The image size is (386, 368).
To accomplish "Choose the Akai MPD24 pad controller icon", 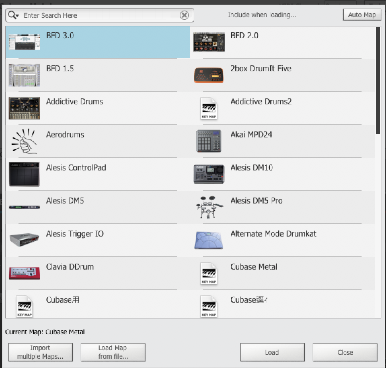I will pos(209,141).
